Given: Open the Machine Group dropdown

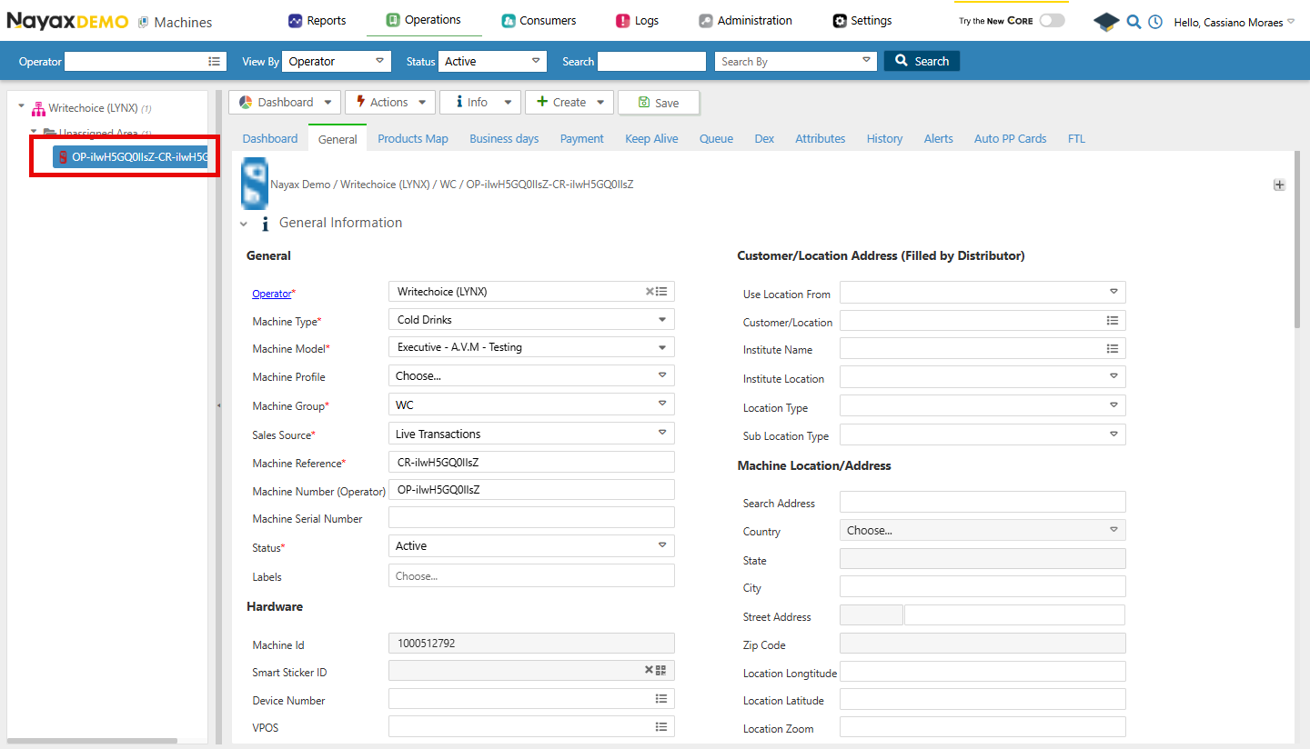Looking at the screenshot, I should (x=531, y=404).
